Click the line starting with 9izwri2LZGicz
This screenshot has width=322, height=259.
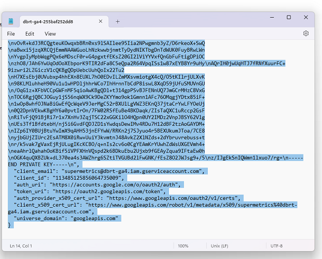pos(66,70)
